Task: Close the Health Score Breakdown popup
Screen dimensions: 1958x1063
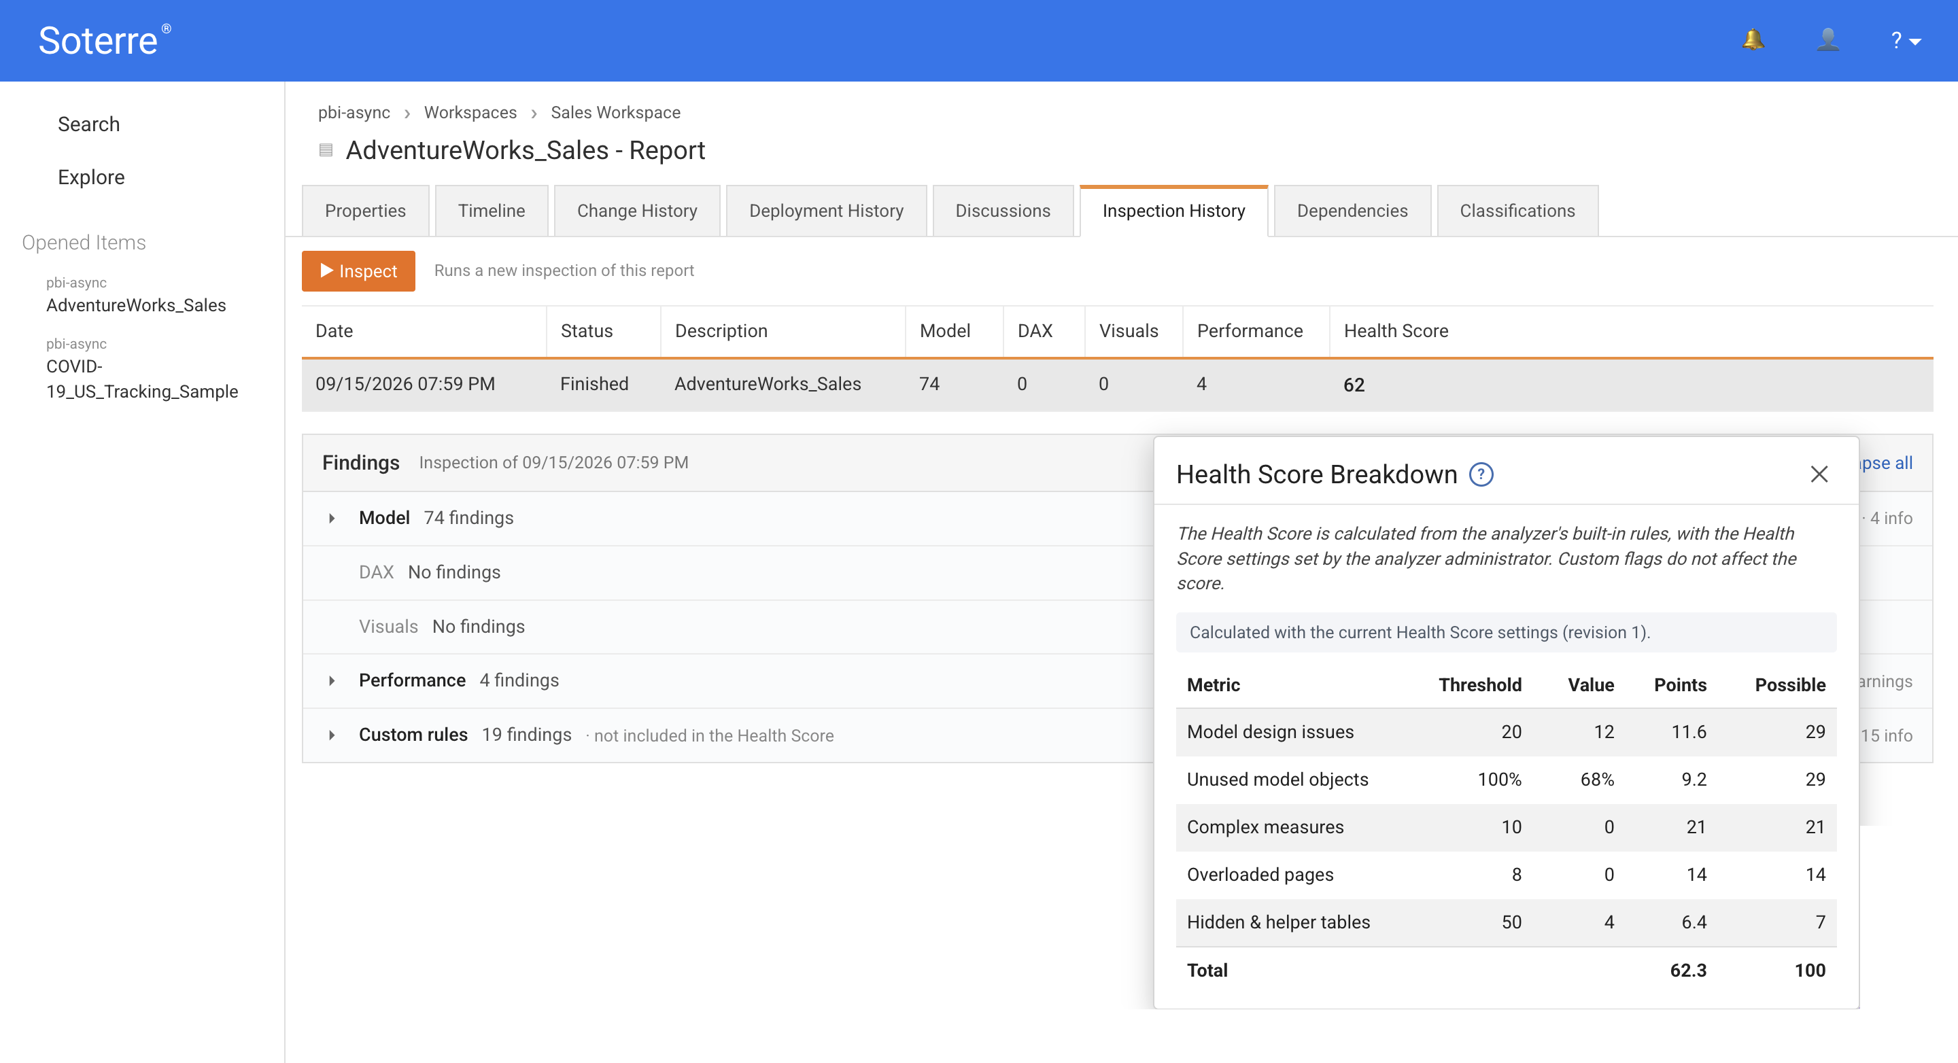Action: click(x=1819, y=474)
